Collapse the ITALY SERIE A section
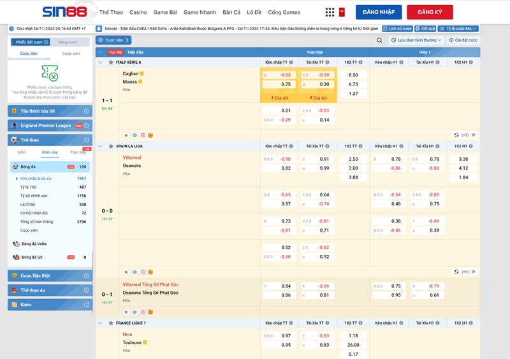Image resolution: width=510 pixels, height=359 pixels. (100, 62)
